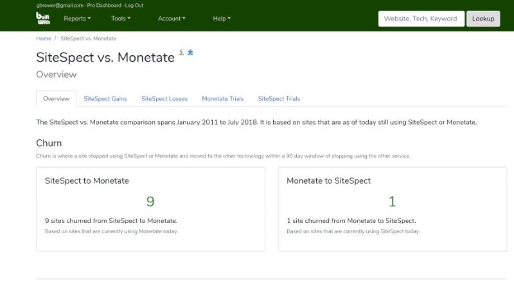View the Monetate Trials tab

(223, 99)
